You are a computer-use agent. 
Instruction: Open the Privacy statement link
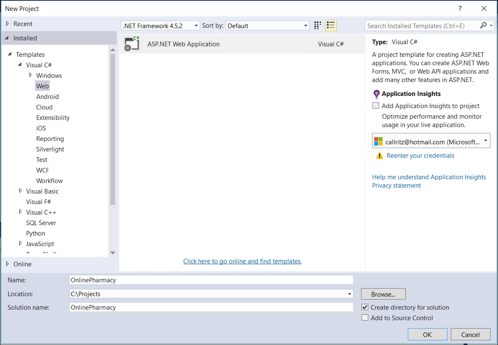[396, 186]
